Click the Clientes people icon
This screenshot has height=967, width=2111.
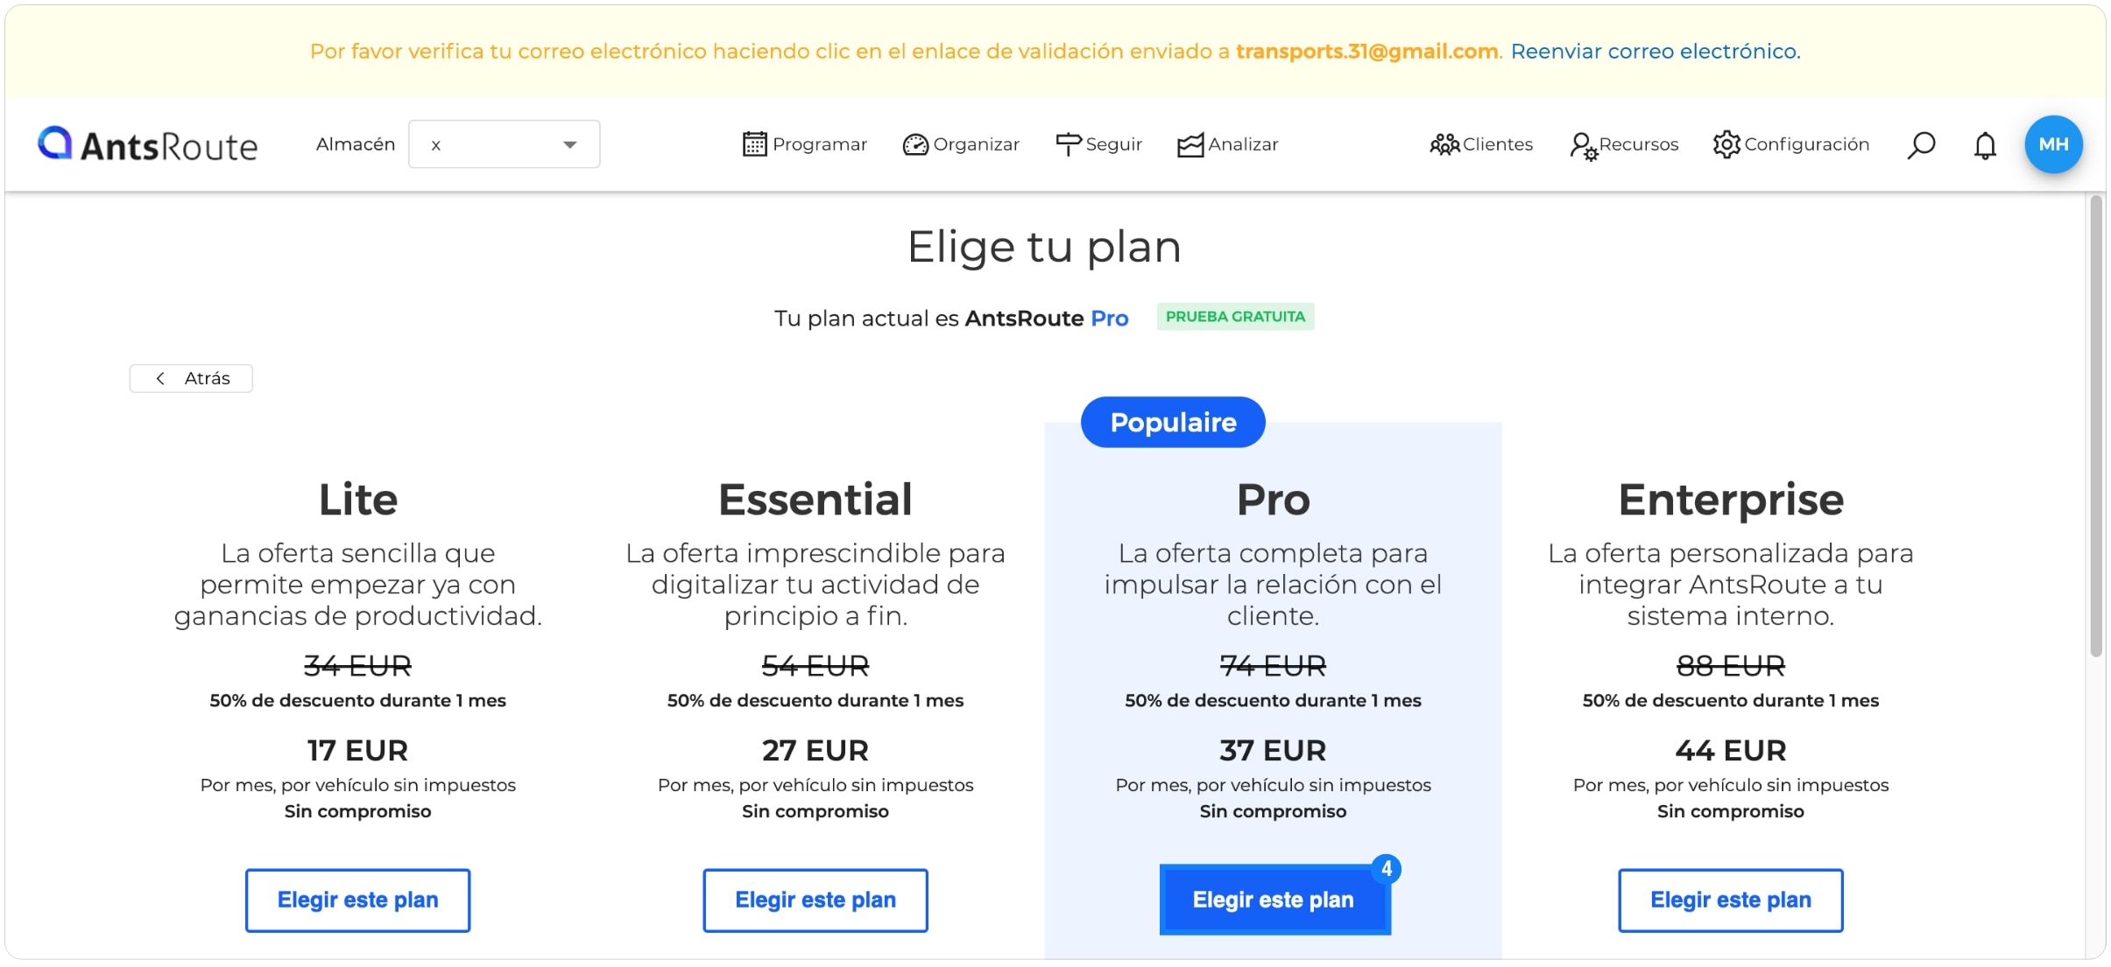pyautogui.click(x=1444, y=144)
